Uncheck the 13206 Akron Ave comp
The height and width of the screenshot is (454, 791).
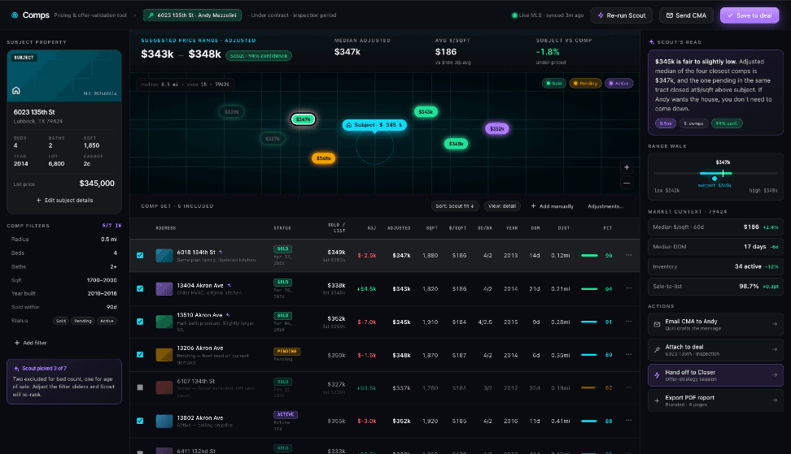tap(140, 354)
